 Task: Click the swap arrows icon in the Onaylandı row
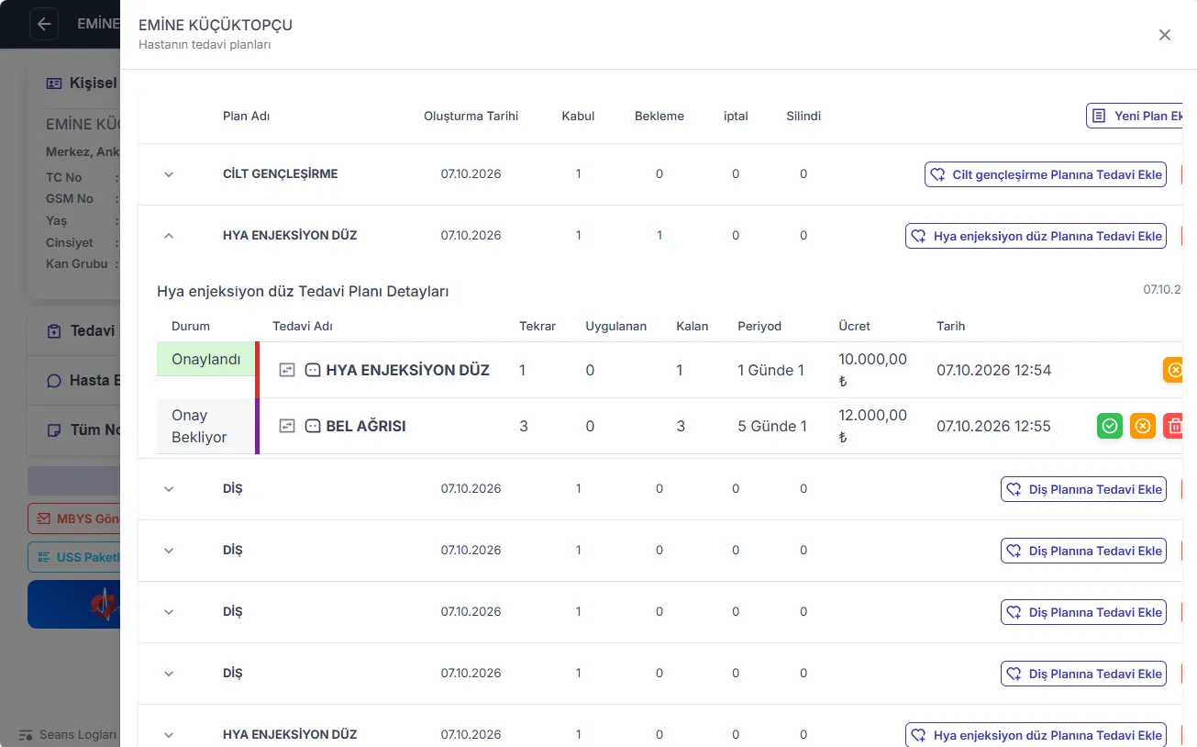[x=287, y=370]
